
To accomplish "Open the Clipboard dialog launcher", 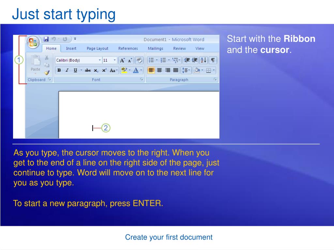I will 50,79.
